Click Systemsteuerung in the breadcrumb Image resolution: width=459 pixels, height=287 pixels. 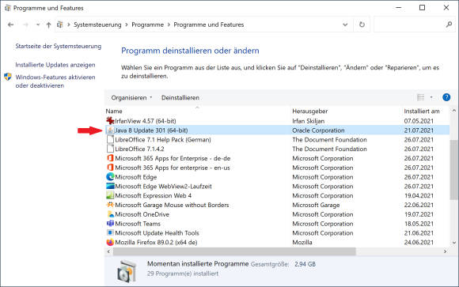(97, 25)
